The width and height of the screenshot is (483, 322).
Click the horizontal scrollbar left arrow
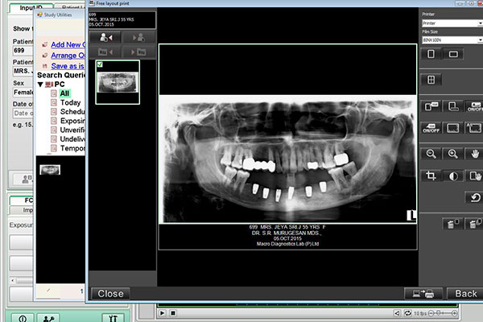(x=13, y=280)
